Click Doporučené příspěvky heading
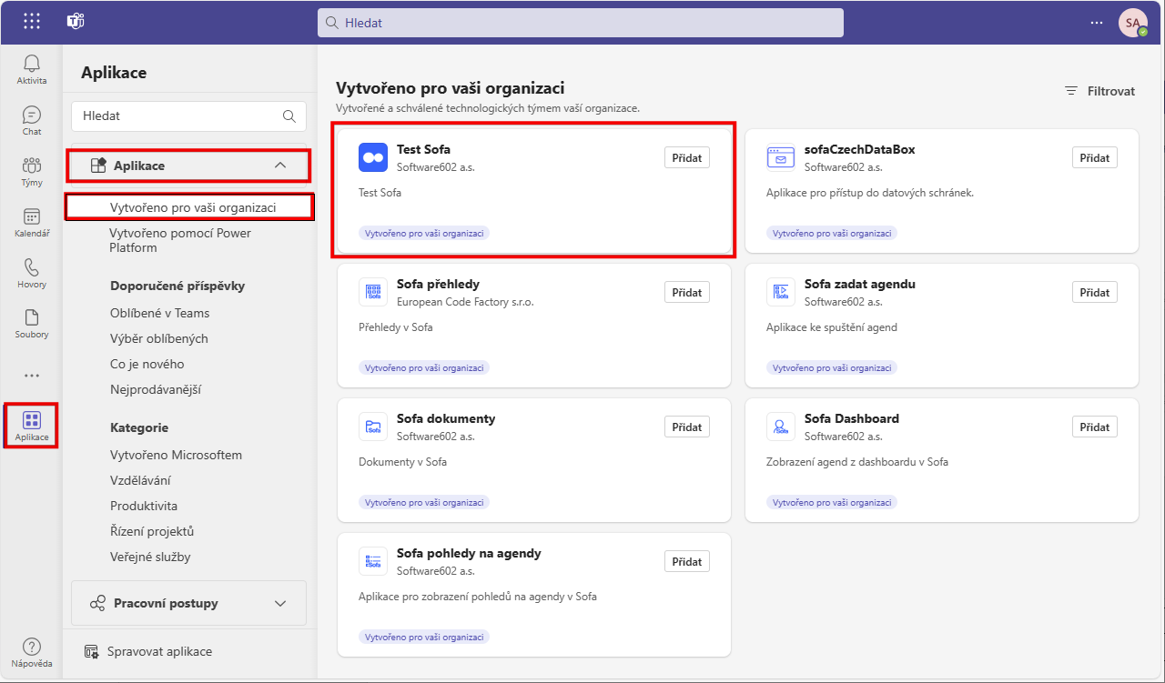1165x683 pixels. [177, 286]
